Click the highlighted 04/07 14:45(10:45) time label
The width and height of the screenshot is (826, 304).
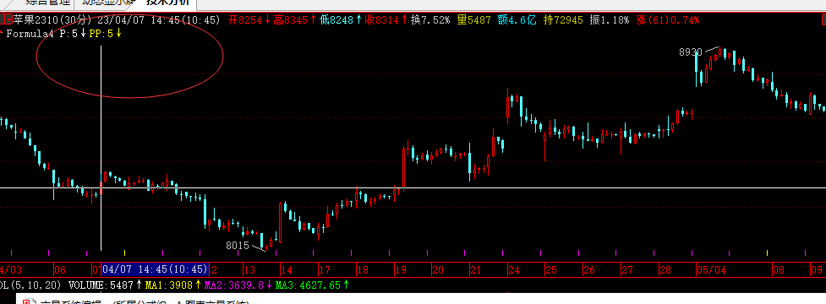pos(155,269)
